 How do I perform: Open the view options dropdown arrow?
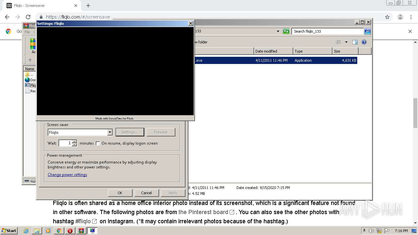pos(346,42)
